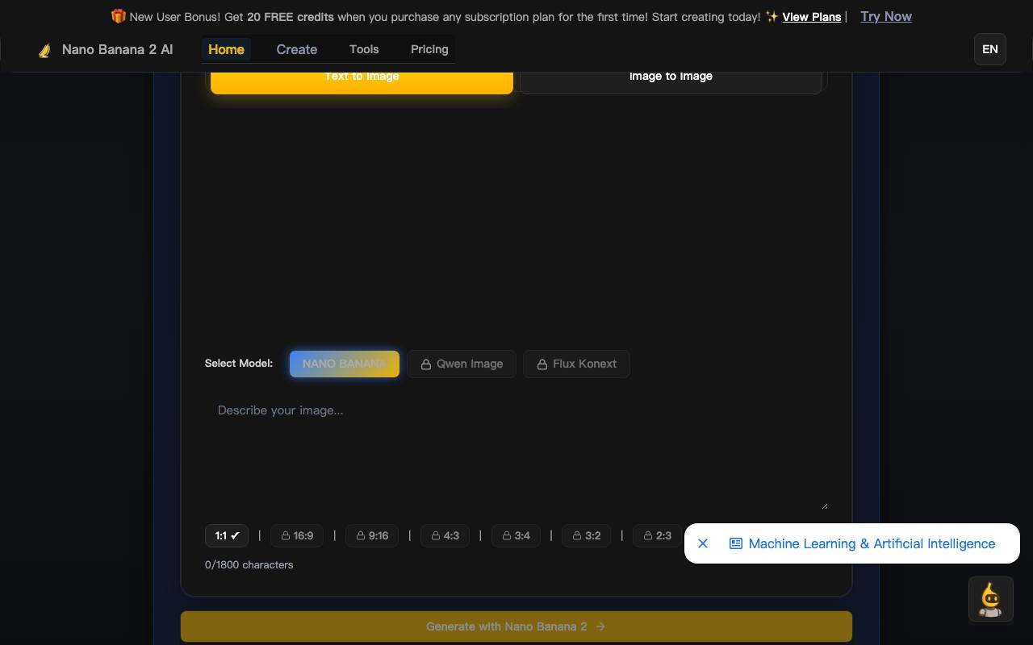Click the gift emoji in banner
The height and width of the screenshot is (645, 1033).
click(118, 16)
